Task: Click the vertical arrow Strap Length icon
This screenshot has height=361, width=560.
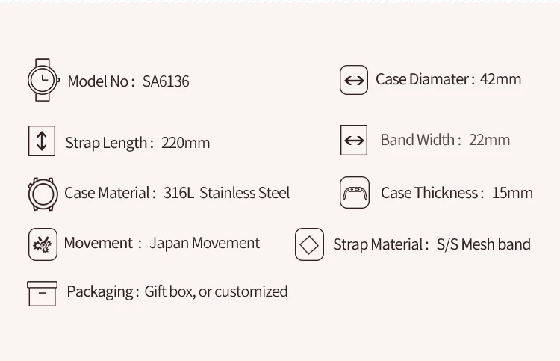Action: pos(42,141)
